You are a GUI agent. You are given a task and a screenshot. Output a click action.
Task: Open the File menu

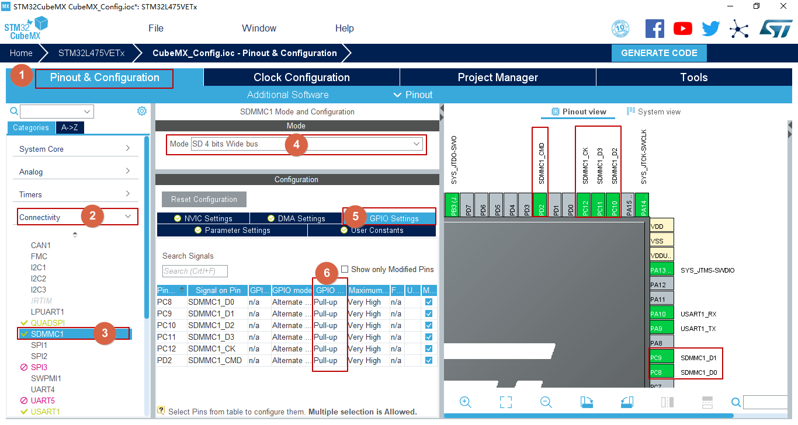click(156, 28)
